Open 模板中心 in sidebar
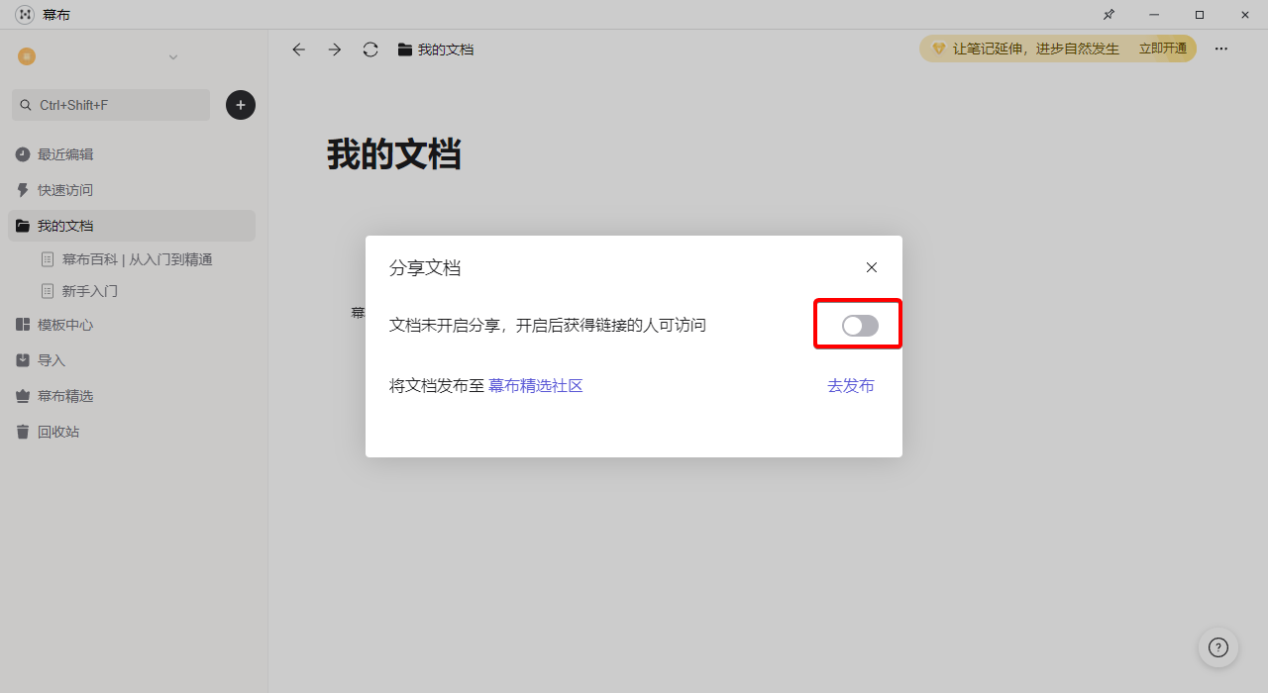This screenshot has width=1268, height=693. coord(132,325)
